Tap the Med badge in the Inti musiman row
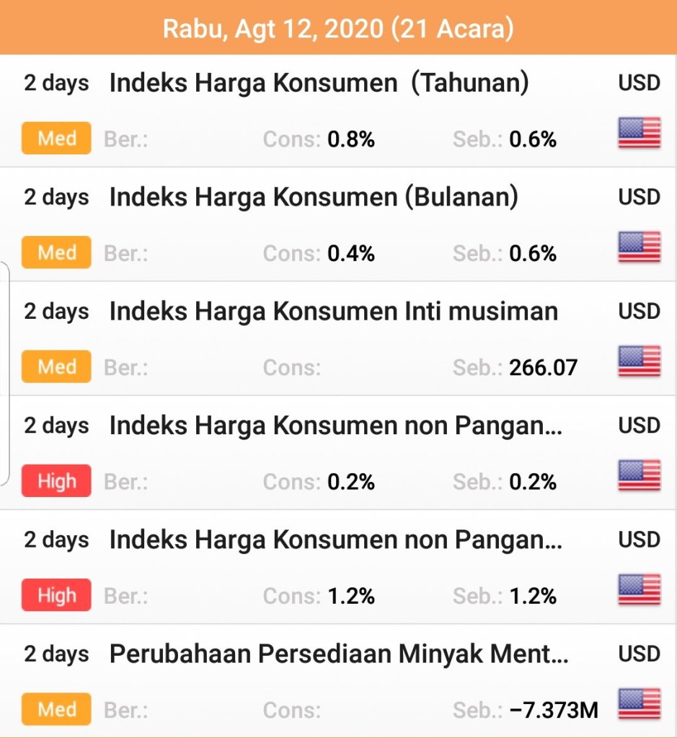The height and width of the screenshot is (738, 677). click(56, 367)
